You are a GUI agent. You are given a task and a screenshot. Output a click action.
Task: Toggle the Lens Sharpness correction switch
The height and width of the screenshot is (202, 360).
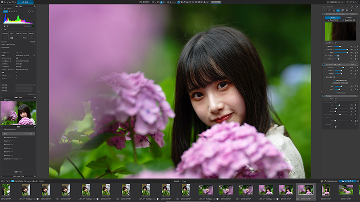coord(324,65)
